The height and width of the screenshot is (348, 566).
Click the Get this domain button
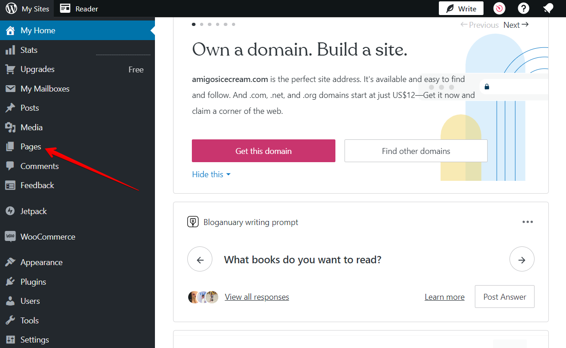point(263,150)
